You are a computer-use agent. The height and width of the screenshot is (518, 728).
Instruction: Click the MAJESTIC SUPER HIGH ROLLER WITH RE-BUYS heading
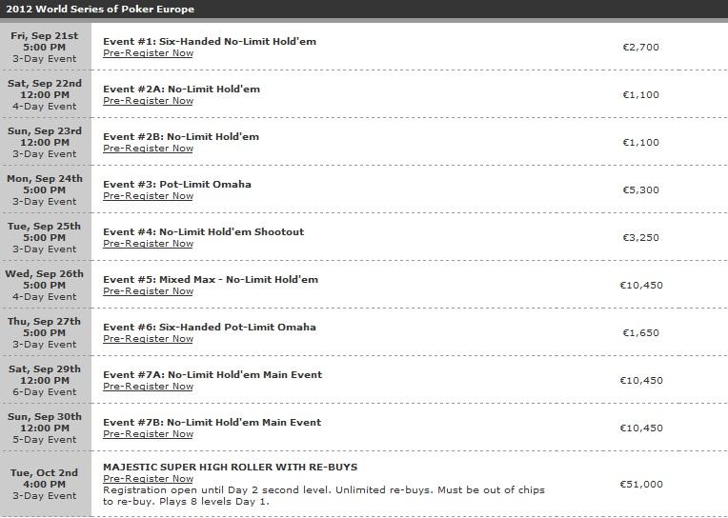pyautogui.click(x=231, y=467)
